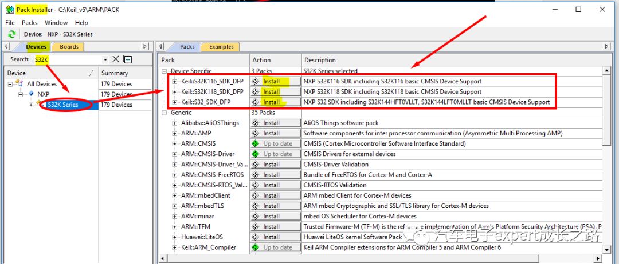Click the packs list scroll-up arrow
619x264 pixels.
[x=606, y=70]
